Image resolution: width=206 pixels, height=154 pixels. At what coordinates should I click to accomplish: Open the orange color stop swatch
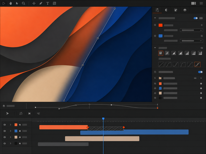tap(160, 25)
